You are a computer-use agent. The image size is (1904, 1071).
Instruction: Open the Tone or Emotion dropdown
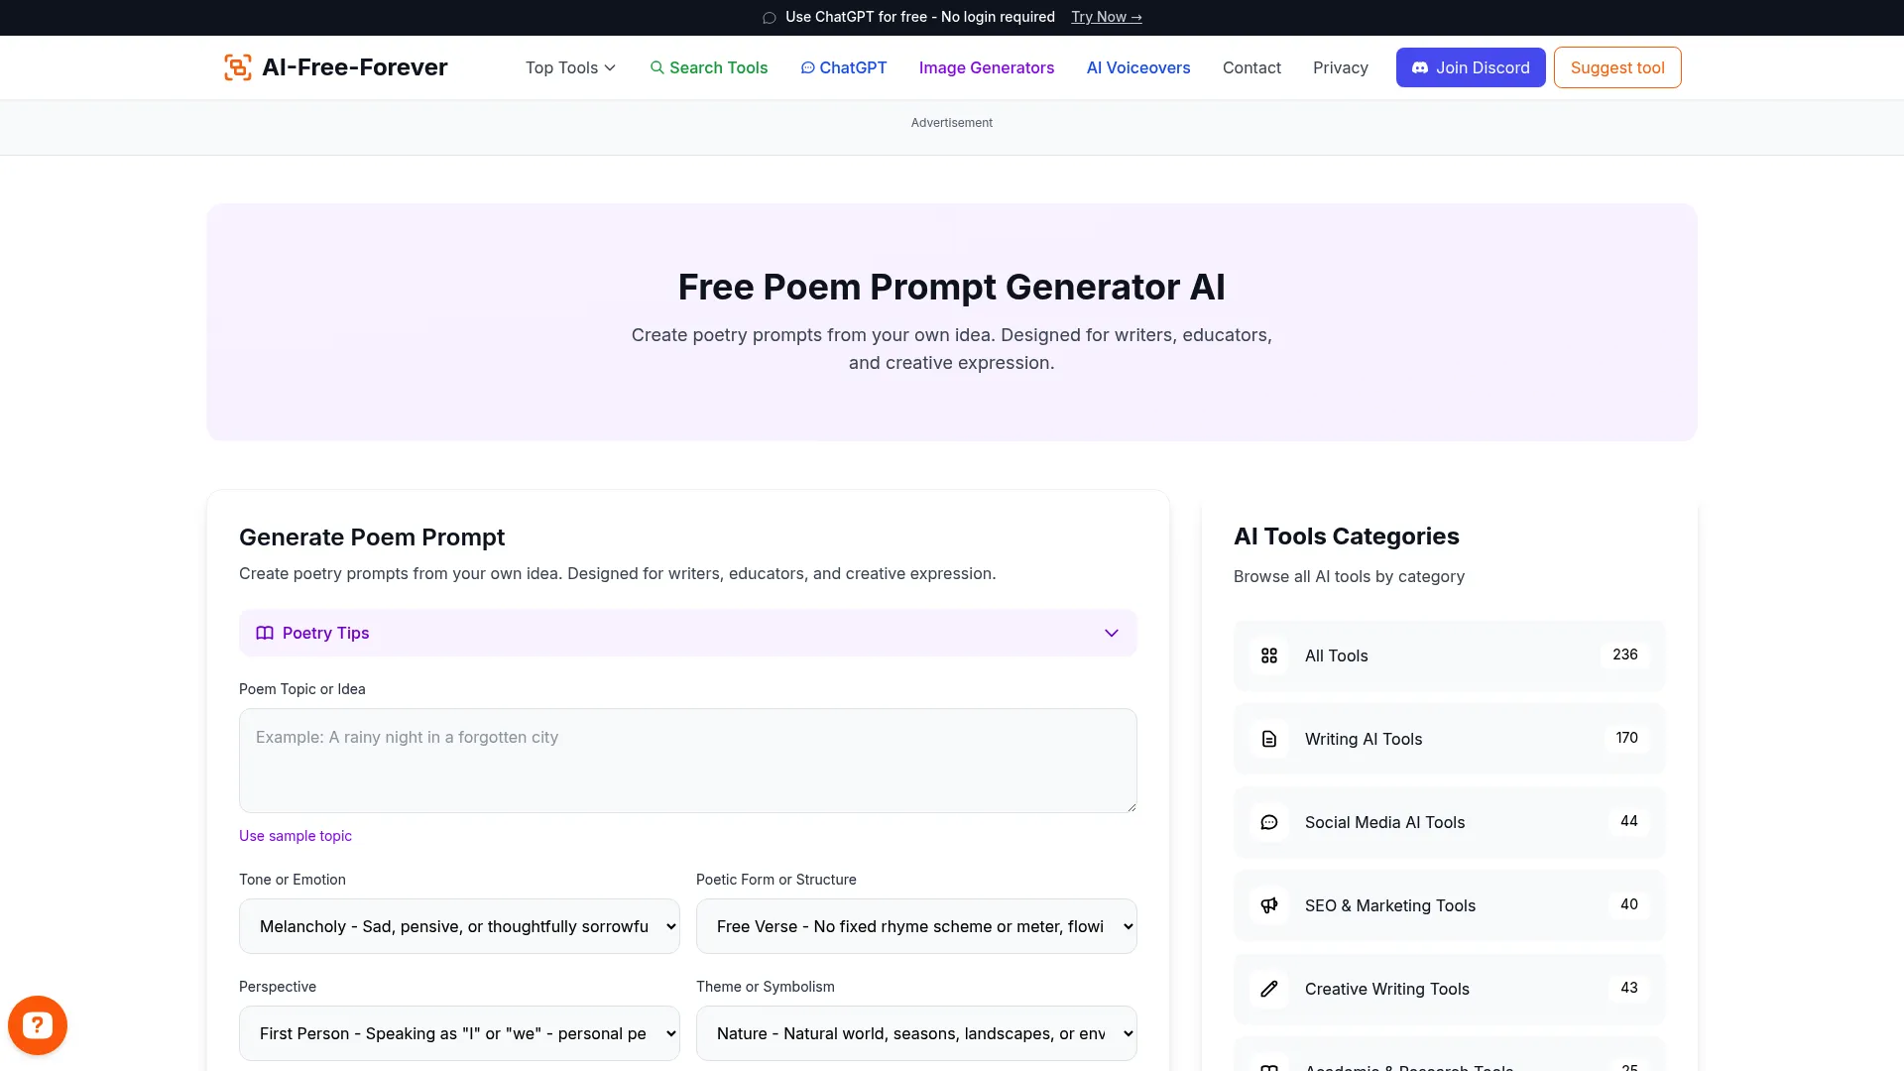(458, 925)
